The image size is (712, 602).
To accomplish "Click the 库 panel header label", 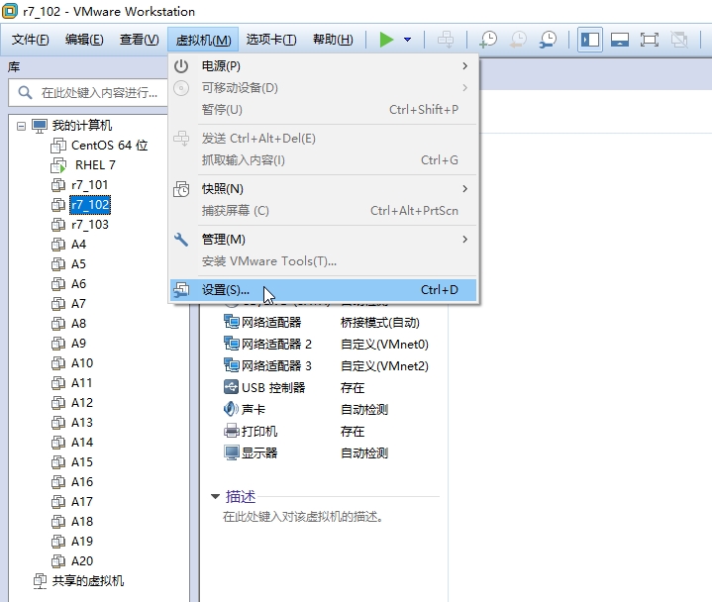I will tap(14, 67).
